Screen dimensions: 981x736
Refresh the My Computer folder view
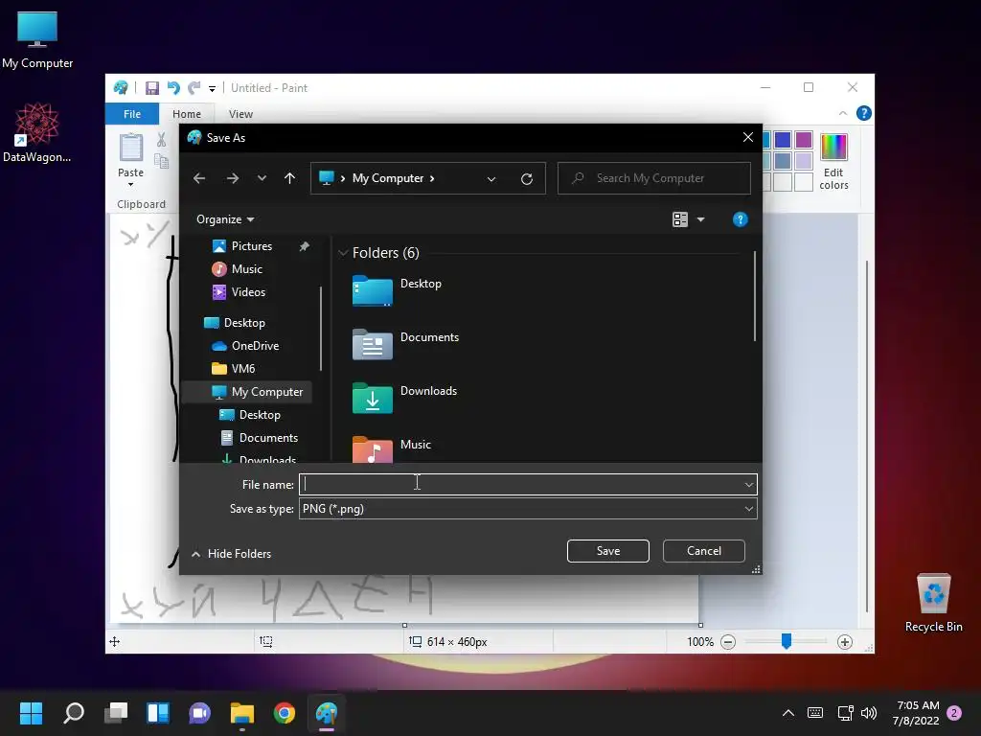point(527,179)
